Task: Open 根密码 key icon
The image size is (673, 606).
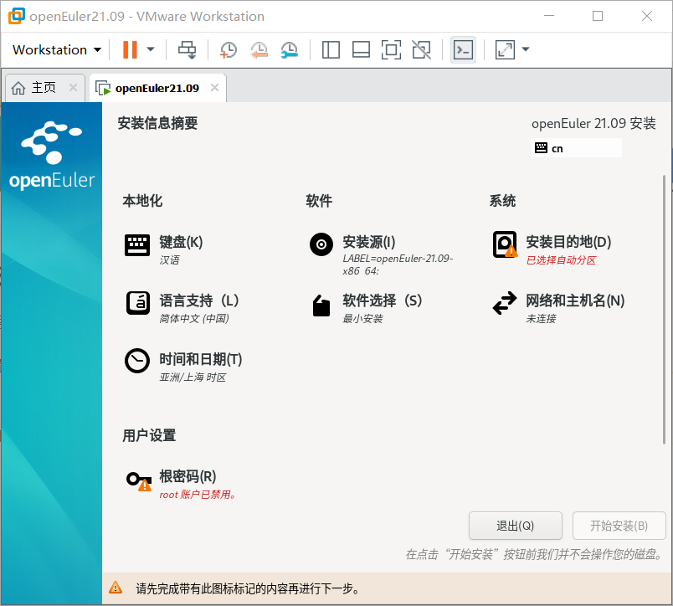Action: [x=139, y=481]
